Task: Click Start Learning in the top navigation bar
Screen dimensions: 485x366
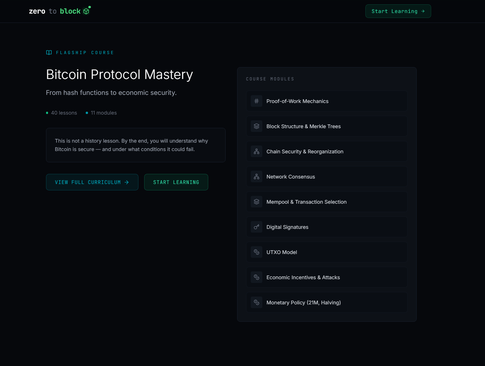Action: click(398, 11)
